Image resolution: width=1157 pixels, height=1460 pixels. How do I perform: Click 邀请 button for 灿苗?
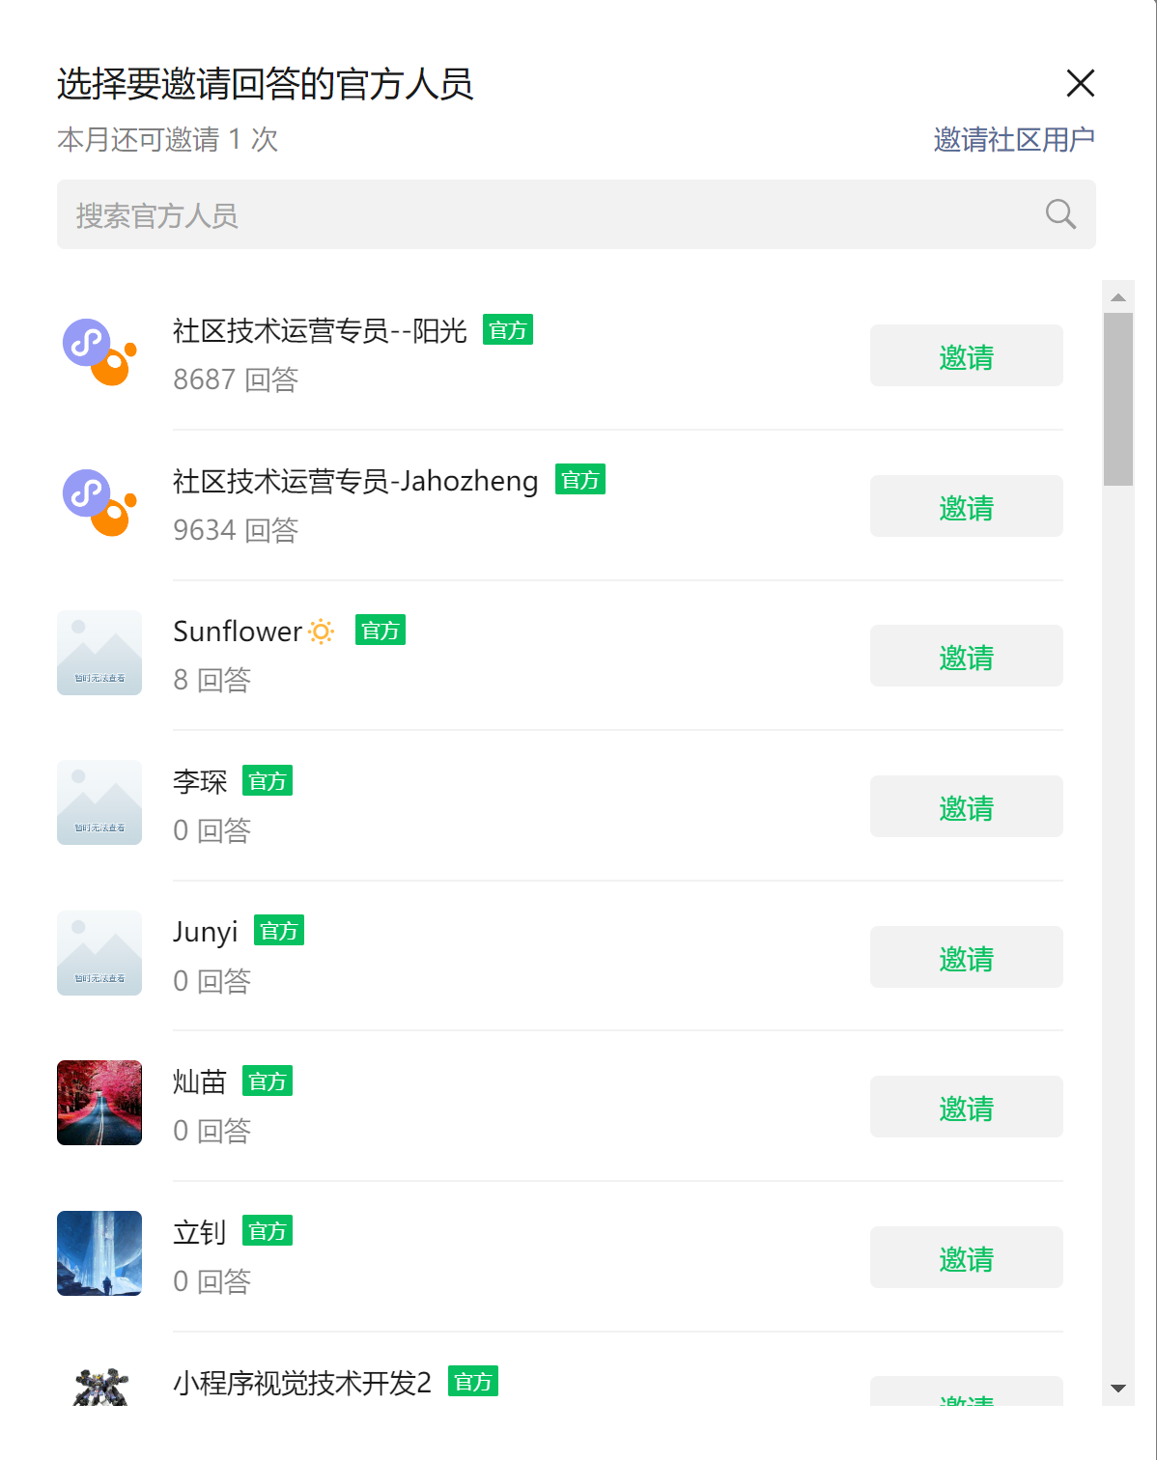pos(966,1107)
